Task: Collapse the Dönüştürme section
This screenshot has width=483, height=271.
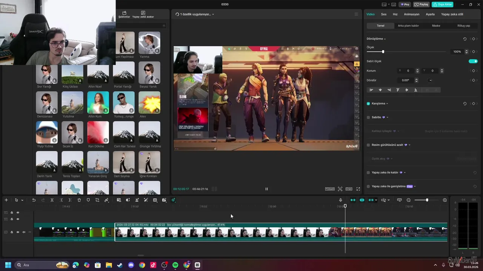Action: (x=385, y=39)
